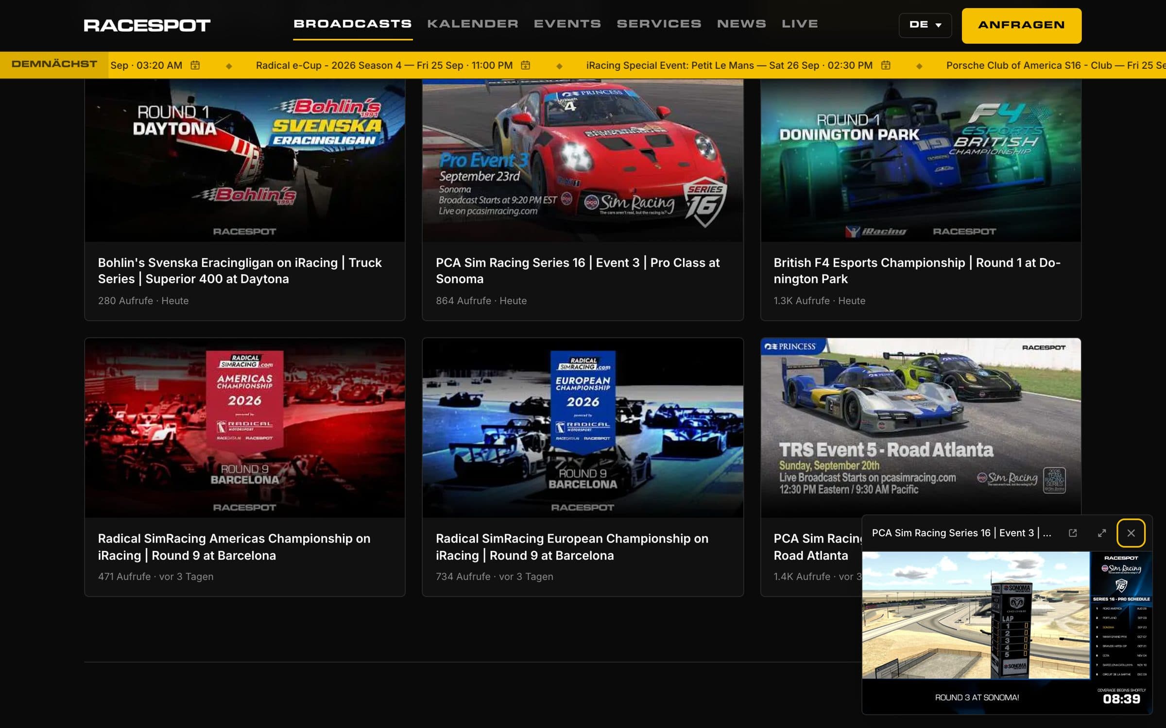
Task: Add Petit Le Mans event to calendar
Action: [885, 65]
